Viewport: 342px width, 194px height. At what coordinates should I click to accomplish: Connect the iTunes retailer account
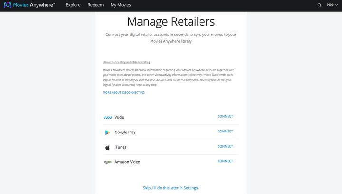(225, 146)
